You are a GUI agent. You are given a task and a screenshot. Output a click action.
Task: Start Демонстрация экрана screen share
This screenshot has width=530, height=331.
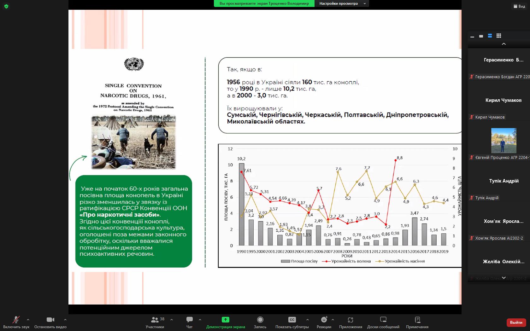point(226,322)
